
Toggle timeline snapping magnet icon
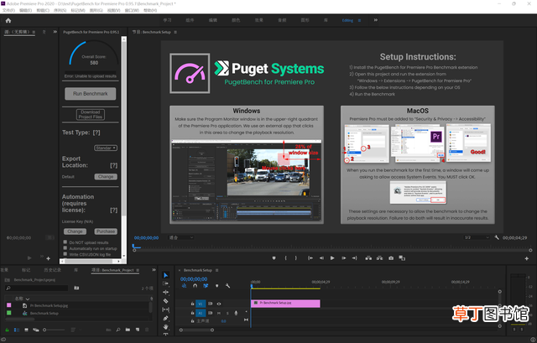pyautogui.click(x=195, y=286)
